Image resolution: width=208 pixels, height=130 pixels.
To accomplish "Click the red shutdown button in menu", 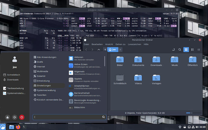I will [x=22, y=117].
